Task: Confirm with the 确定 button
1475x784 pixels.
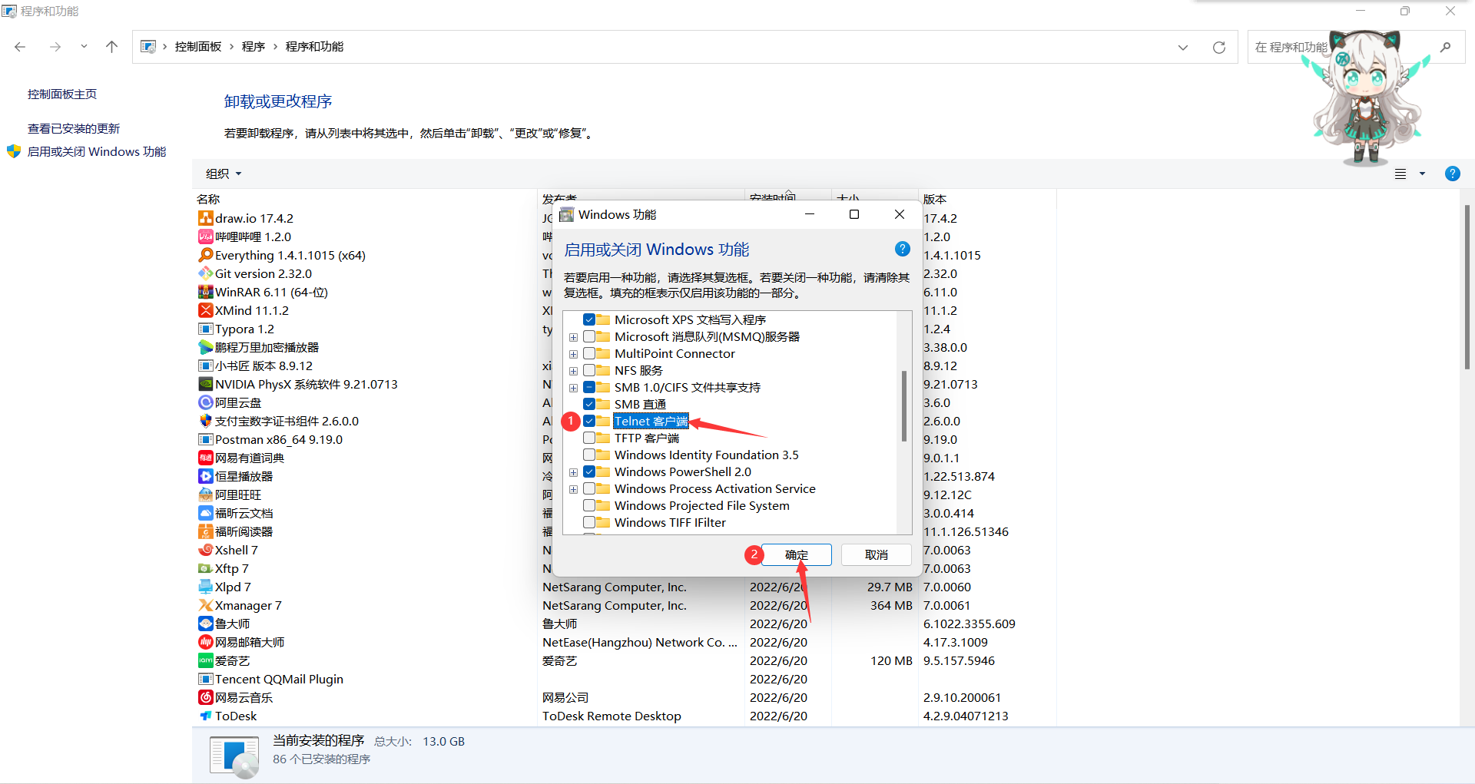Action: [797, 554]
